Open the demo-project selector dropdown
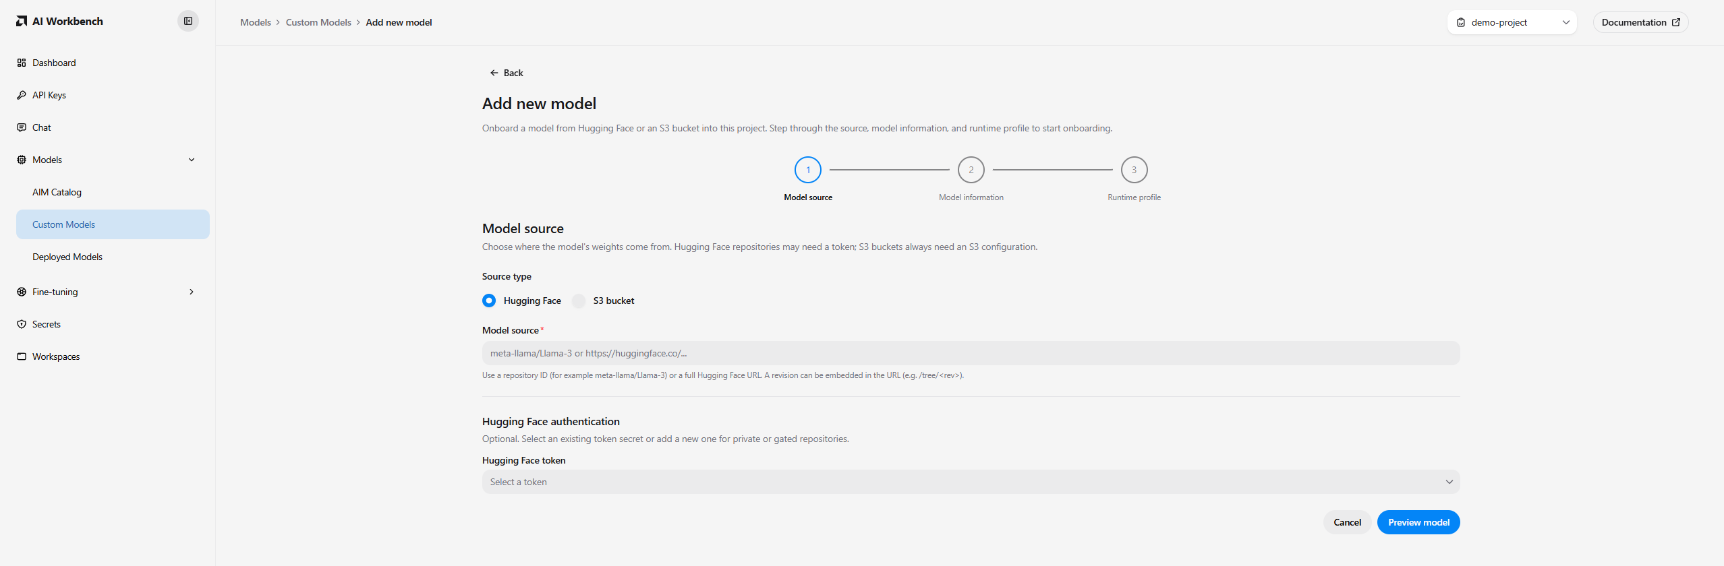The height and width of the screenshot is (566, 1724). tap(1512, 22)
